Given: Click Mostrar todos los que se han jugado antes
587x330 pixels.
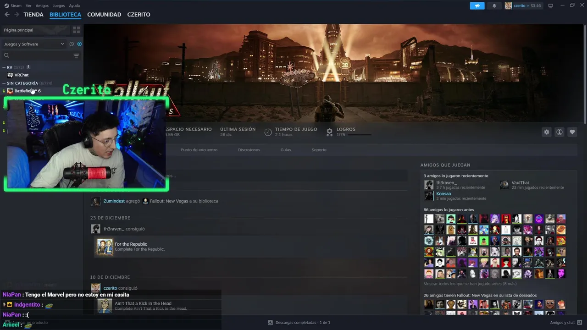Looking at the screenshot, I should pos(470,284).
